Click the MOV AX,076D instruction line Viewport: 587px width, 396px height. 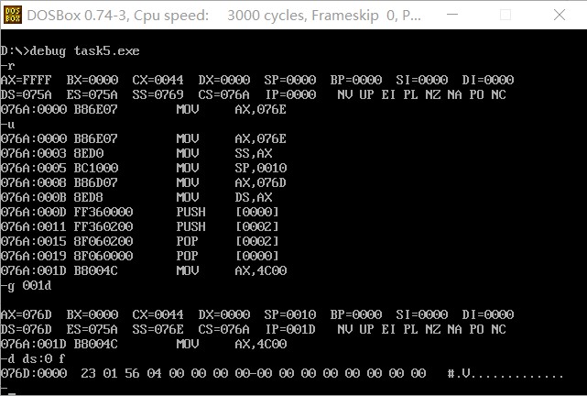[x=144, y=182]
